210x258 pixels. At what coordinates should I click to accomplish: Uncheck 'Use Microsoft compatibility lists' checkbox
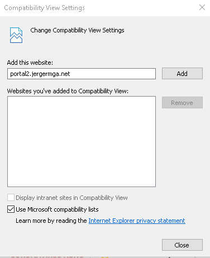coord(11,209)
